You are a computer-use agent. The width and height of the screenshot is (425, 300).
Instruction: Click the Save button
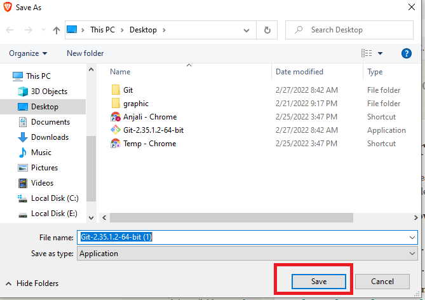(x=319, y=282)
